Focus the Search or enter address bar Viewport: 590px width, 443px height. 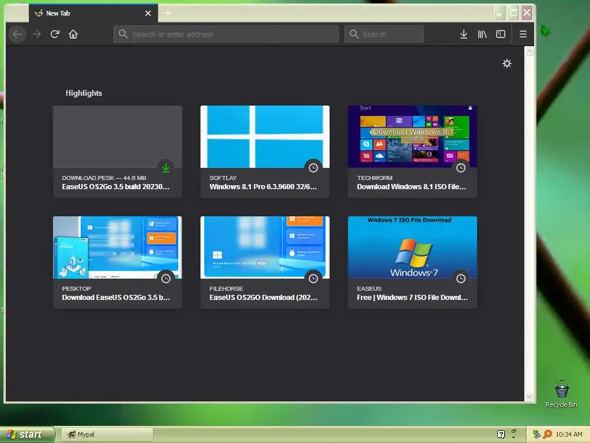click(226, 34)
